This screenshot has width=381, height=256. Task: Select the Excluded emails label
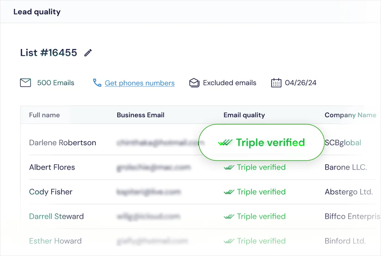pos(230,83)
